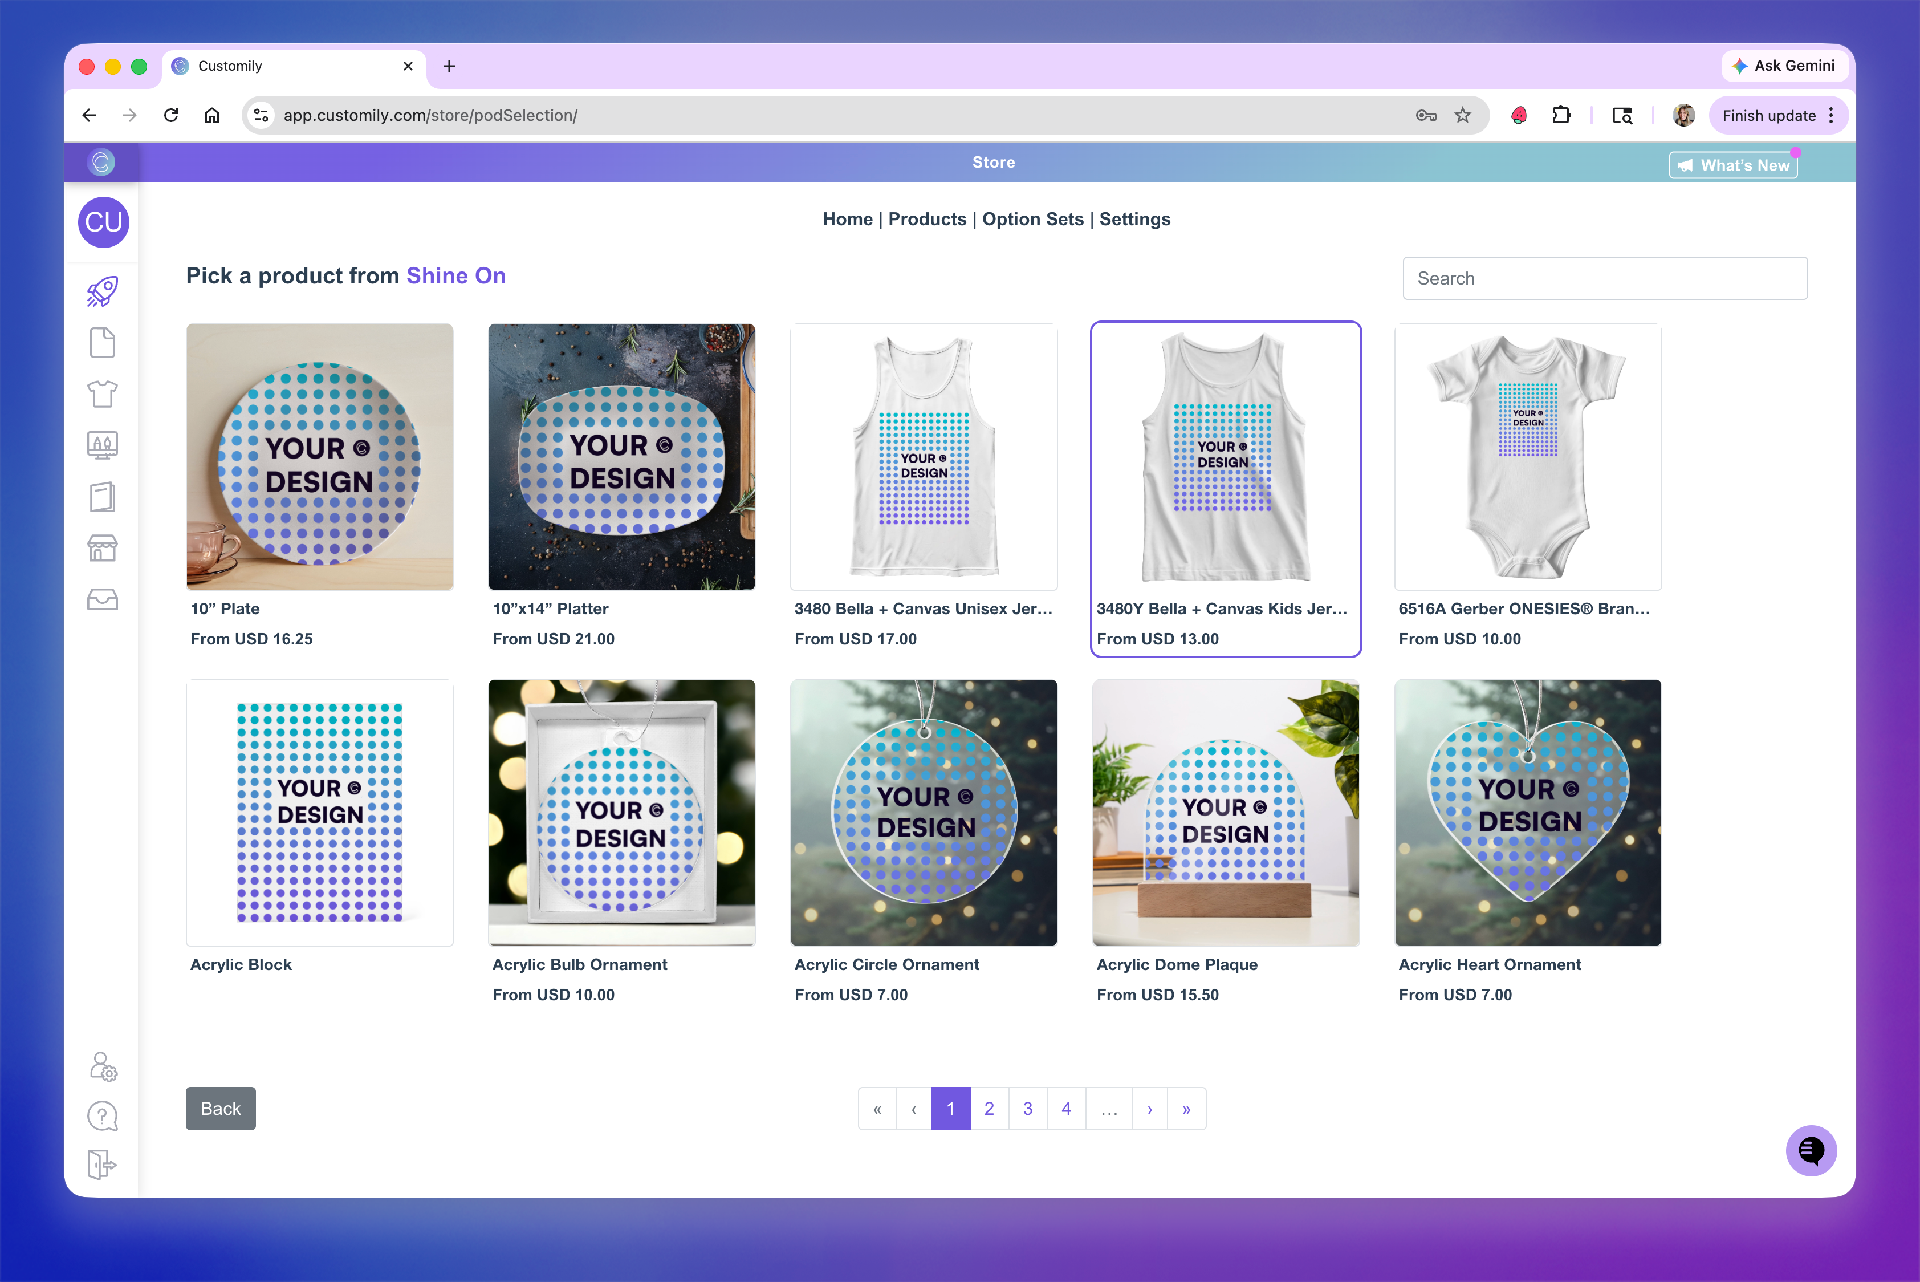Go to browser home page

(211, 115)
